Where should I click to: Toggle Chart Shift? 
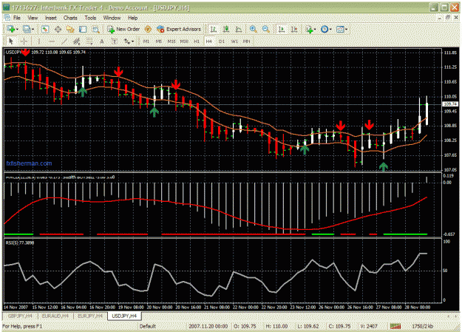click(x=294, y=29)
